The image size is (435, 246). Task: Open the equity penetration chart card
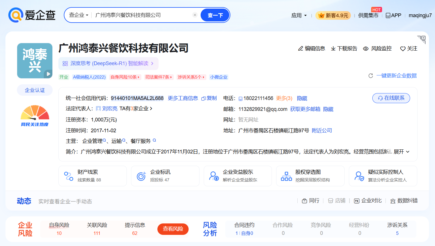[310, 176]
